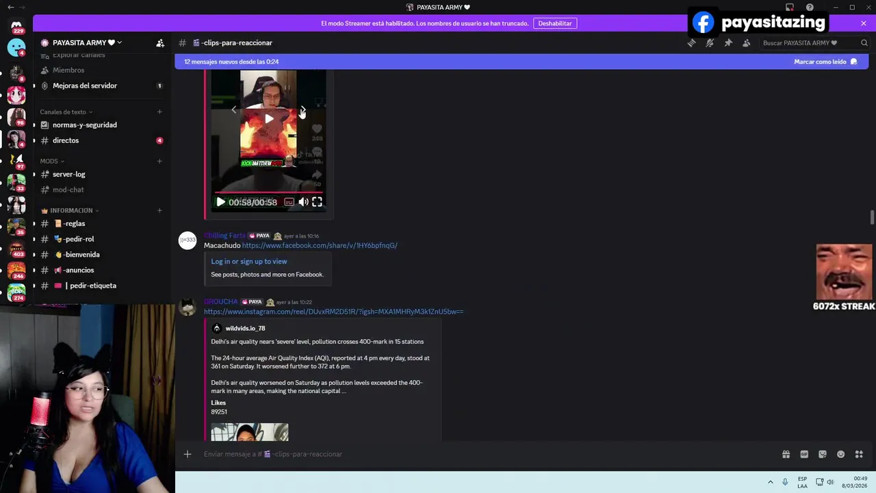Screen dimensions: 876x493
Task: Click Marcar como leído button
Action: click(825, 62)
